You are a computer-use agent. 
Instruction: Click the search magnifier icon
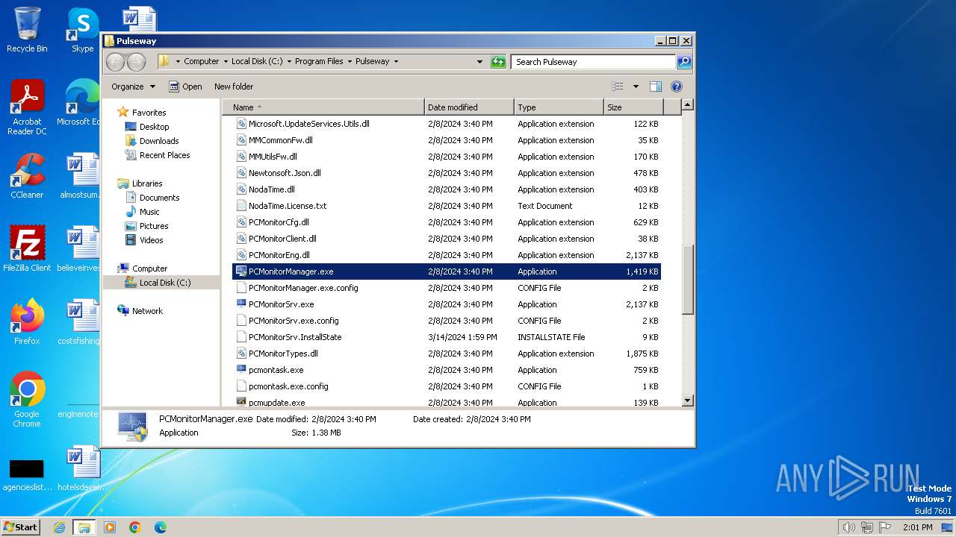click(x=683, y=62)
